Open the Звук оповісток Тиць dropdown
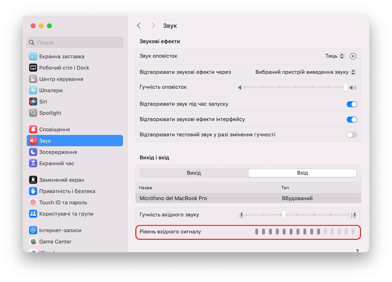Viewport: 392px width, 282px height. (x=335, y=56)
